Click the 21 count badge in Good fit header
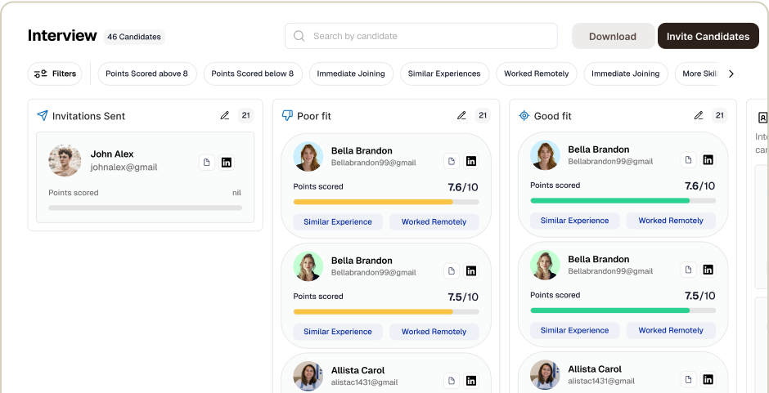The width and height of the screenshot is (769, 393). (719, 116)
